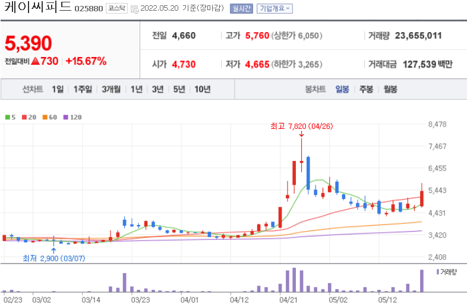Click the current price 5,390
The height and width of the screenshot is (307, 467).
click(x=29, y=43)
